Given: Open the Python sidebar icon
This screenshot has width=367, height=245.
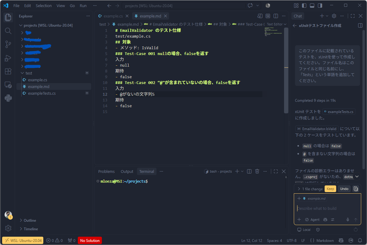Looking at the screenshot, I should 8,98.
